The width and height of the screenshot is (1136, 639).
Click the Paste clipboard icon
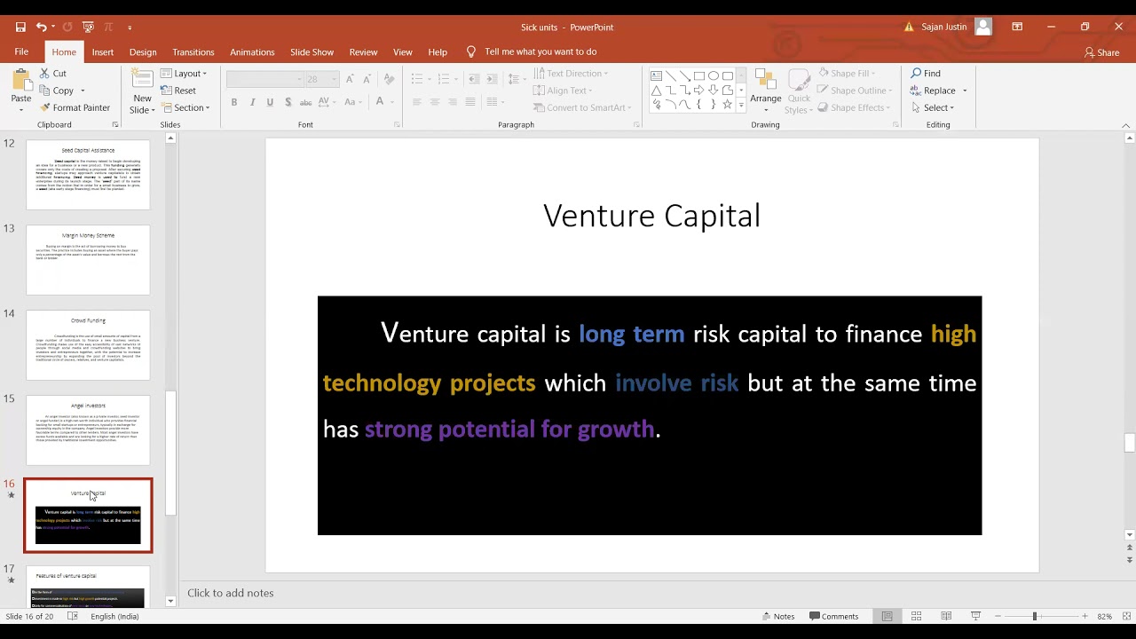[20, 82]
